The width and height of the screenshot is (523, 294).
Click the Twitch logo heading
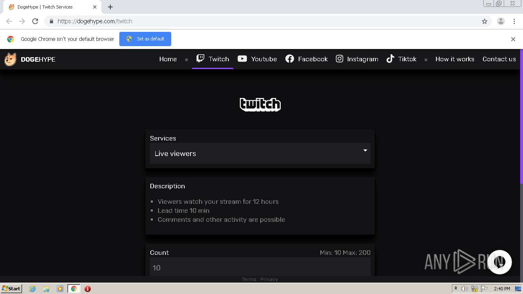[260, 105]
